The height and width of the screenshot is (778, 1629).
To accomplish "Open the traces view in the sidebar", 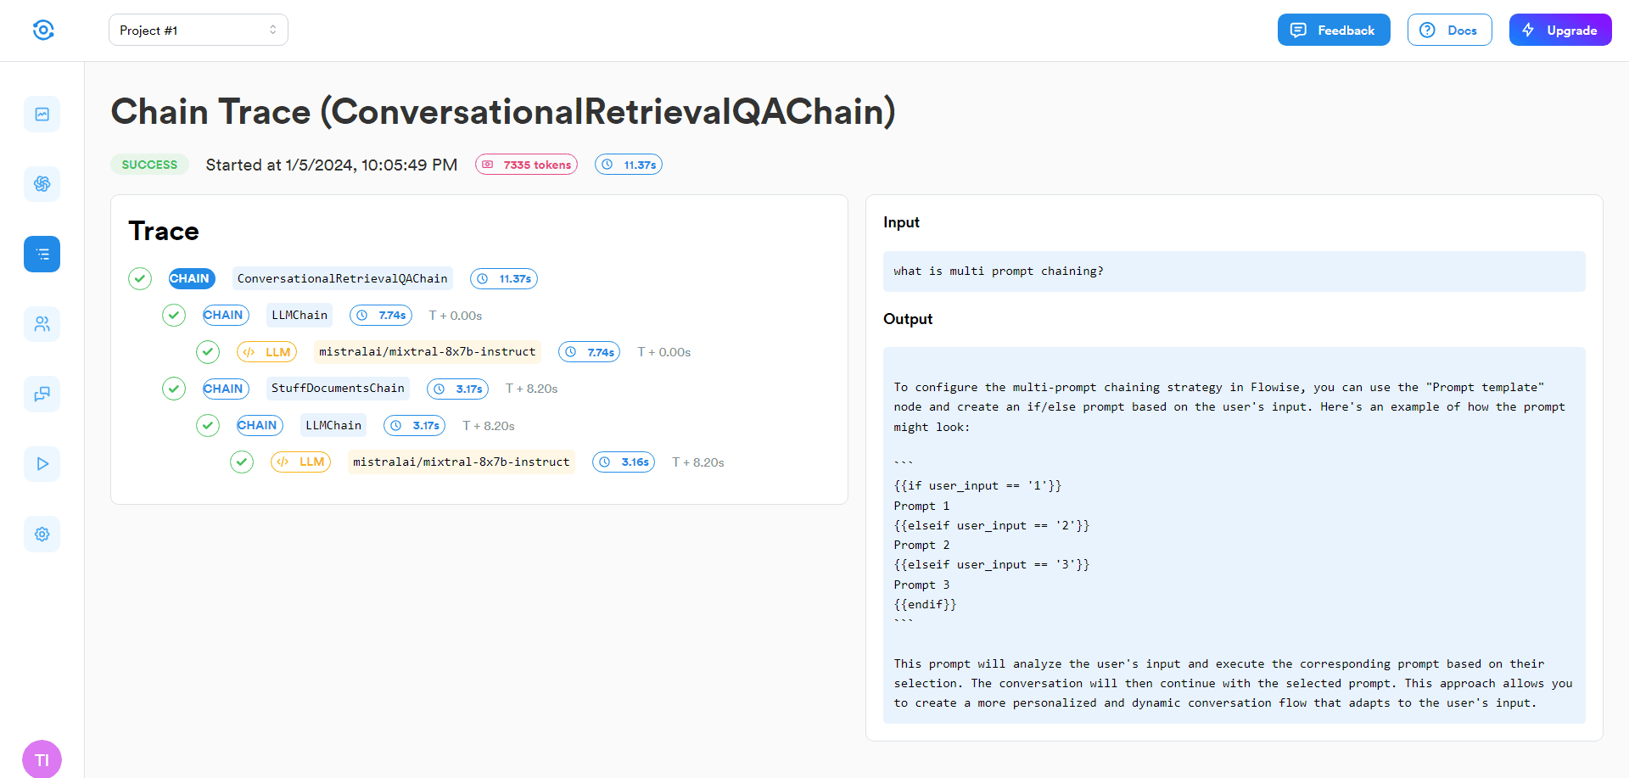I will click(42, 254).
